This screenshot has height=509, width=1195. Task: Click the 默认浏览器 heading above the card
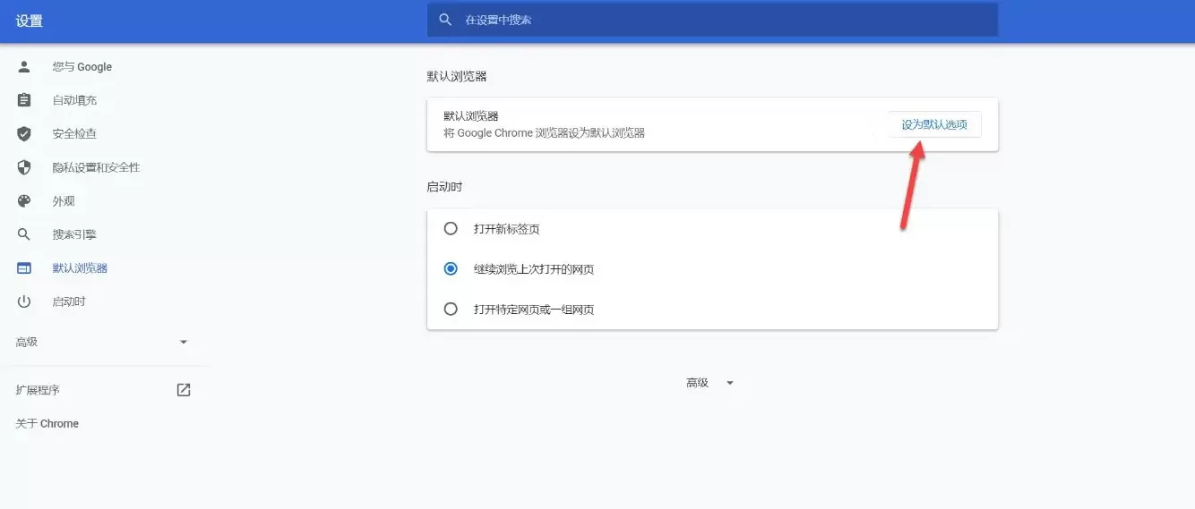tap(457, 77)
